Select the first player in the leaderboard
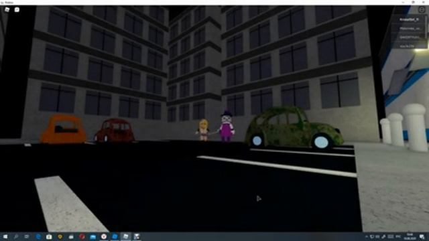This screenshot has height=241, width=429. click(x=409, y=19)
